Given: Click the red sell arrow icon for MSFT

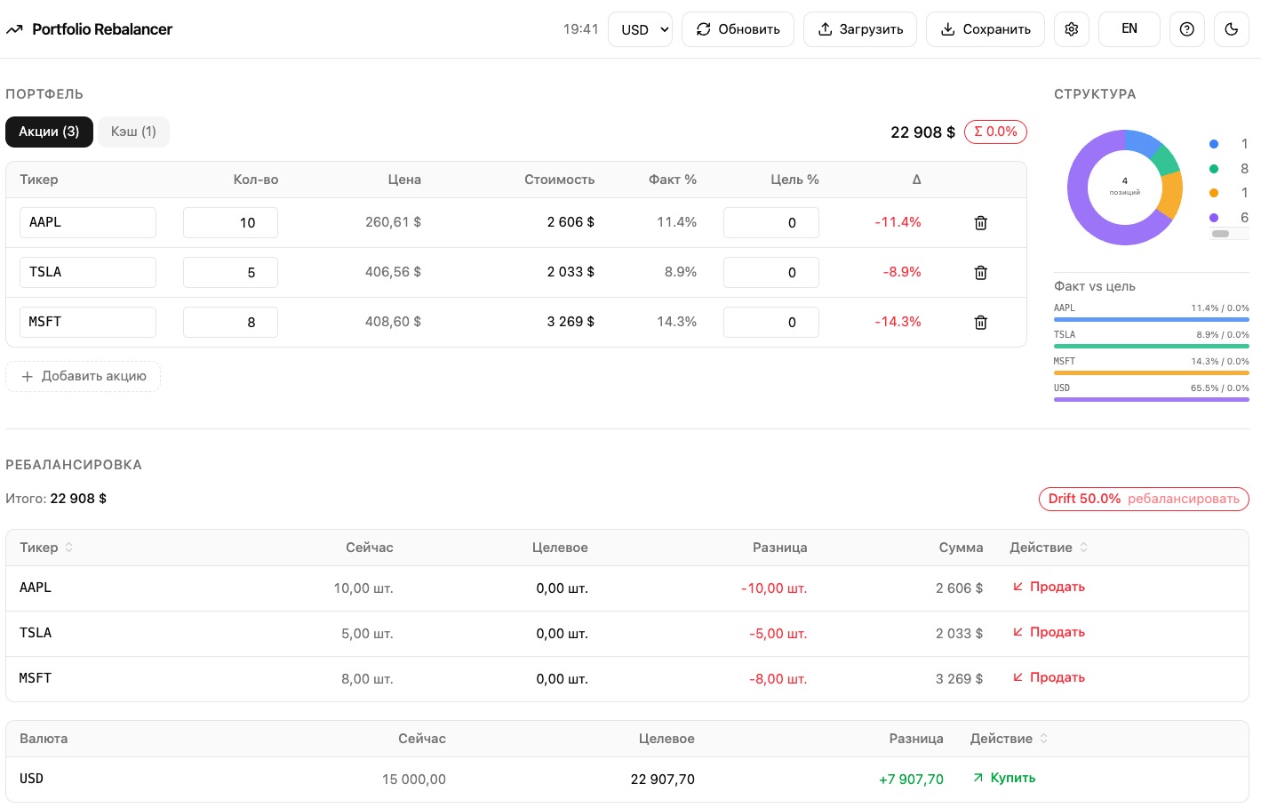Looking at the screenshot, I should click(x=1018, y=676).
